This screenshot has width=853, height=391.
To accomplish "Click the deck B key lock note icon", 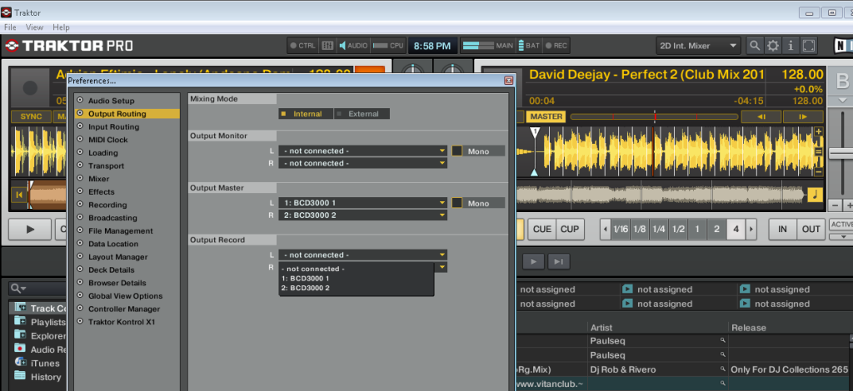I will coord(815,195).
